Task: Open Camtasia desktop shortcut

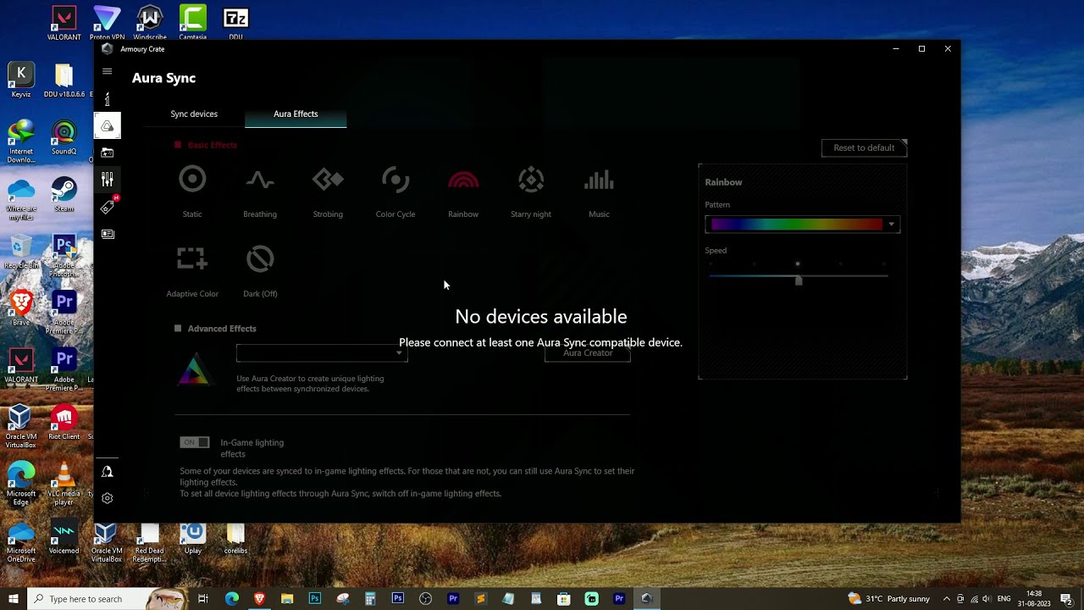Action: tap(192, 24)
